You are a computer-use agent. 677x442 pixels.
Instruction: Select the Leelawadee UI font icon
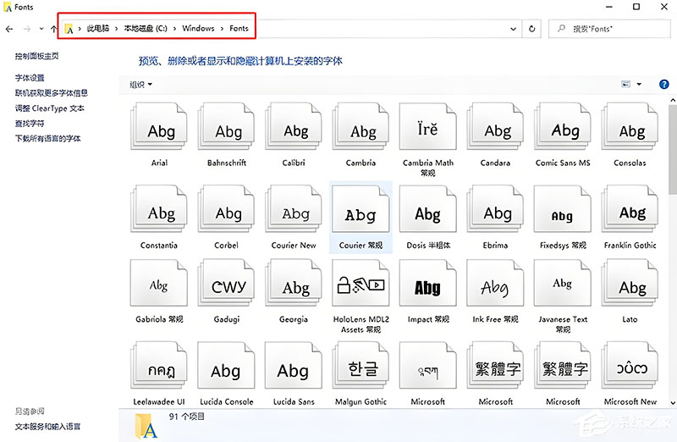(x=159, y=366)
